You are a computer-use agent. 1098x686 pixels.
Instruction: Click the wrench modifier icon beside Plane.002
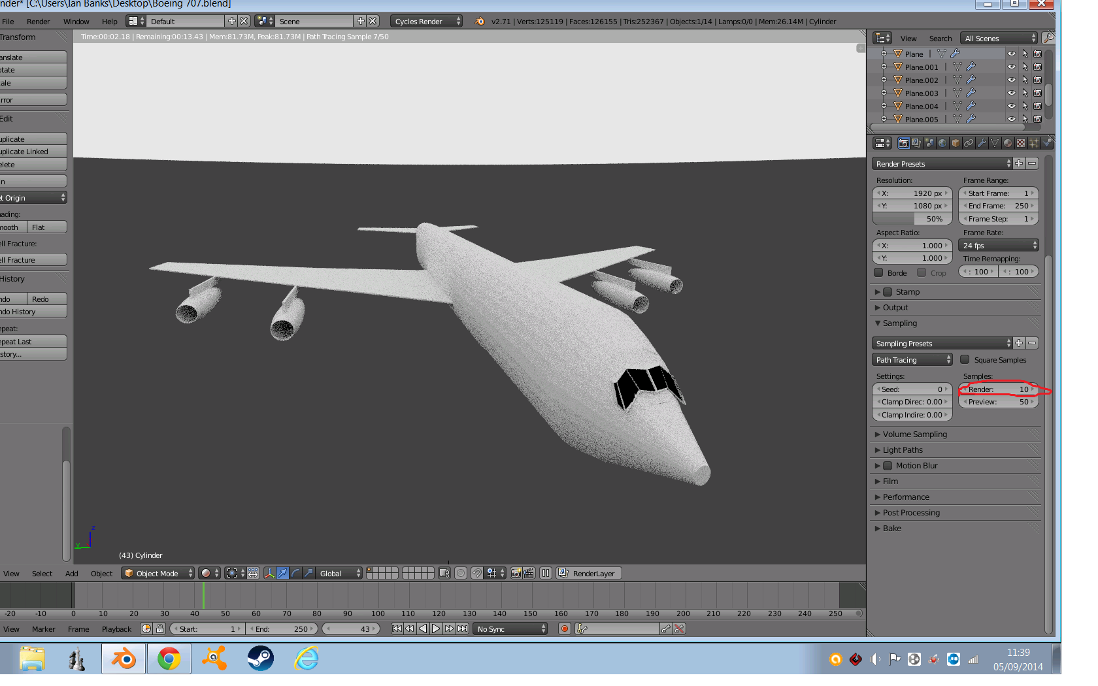coord(971,80)
